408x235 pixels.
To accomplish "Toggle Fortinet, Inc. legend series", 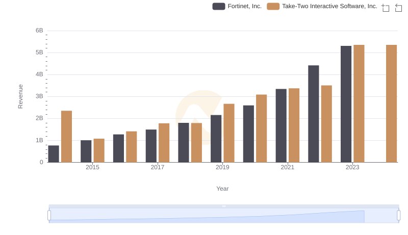I will 237,6.
